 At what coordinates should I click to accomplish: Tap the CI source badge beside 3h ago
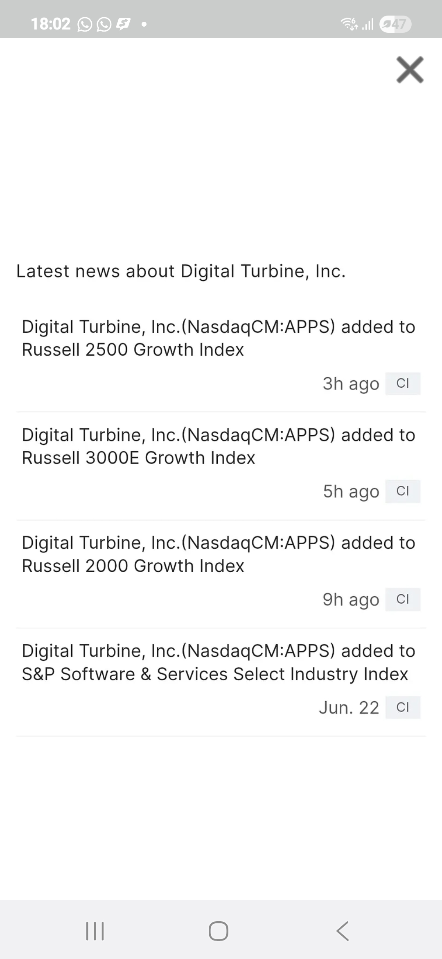tap(403, 384)
